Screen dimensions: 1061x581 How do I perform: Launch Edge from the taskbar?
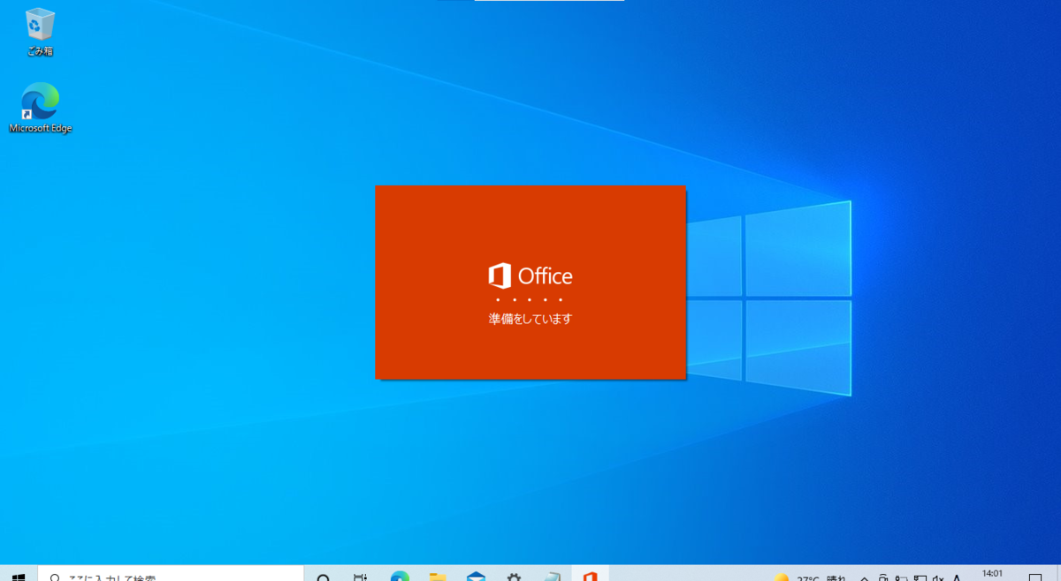pos(400,577)
